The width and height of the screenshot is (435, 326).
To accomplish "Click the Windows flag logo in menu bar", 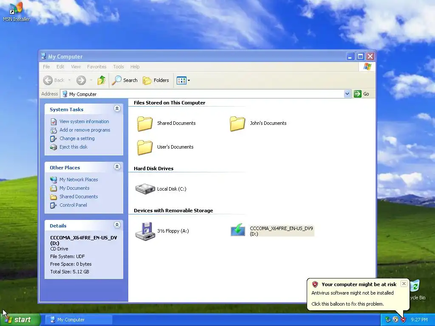I will click(367, 67).
